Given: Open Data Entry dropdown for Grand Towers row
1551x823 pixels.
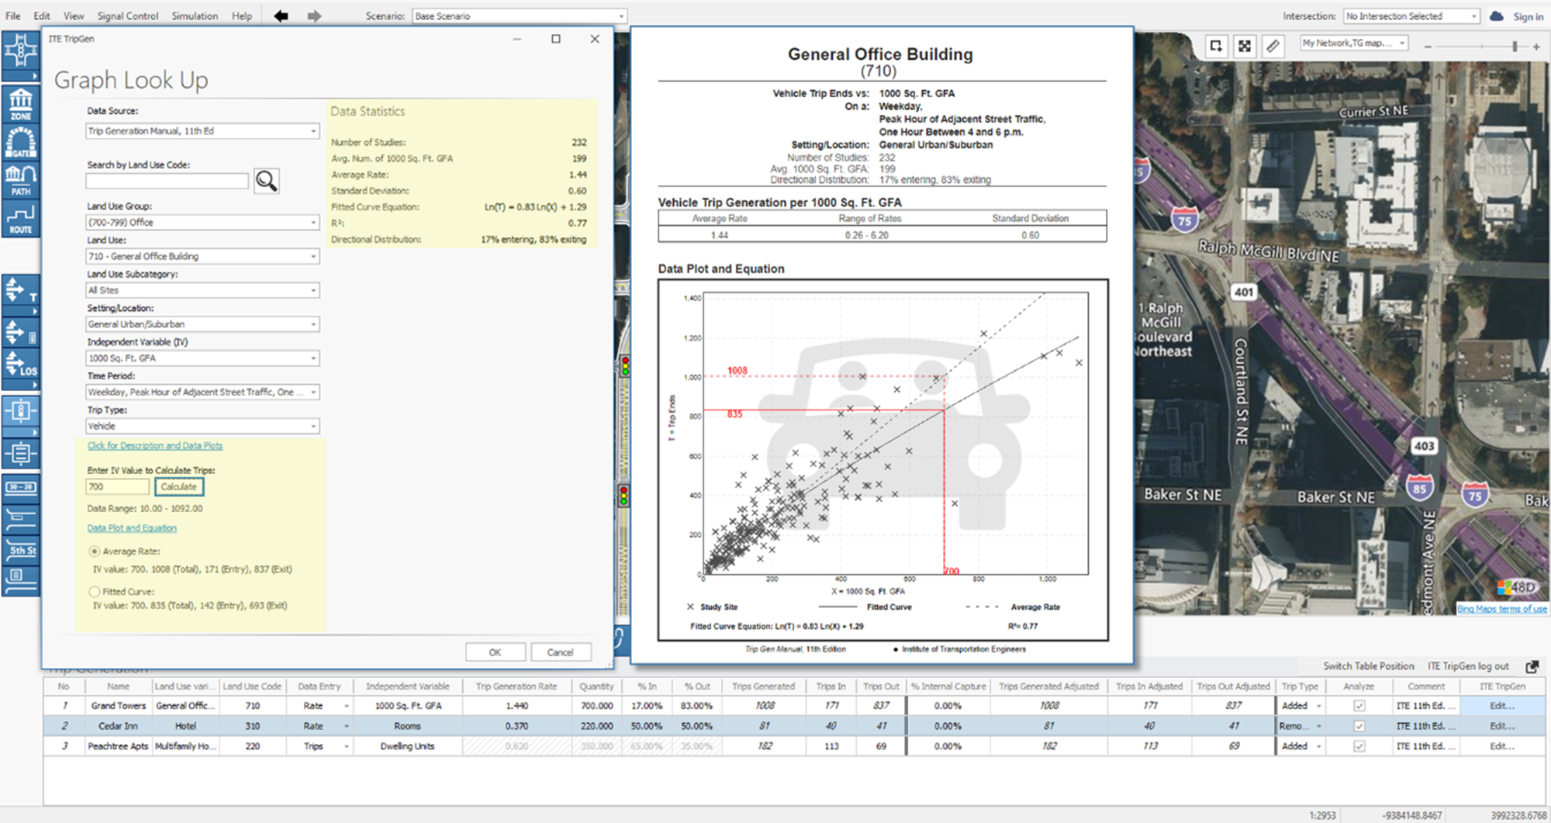Looking at the screenshot, I should pyautogui.click(x=347, y=706).
